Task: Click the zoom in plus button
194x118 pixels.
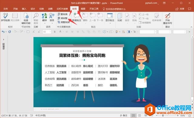Action: coord(178,116)
